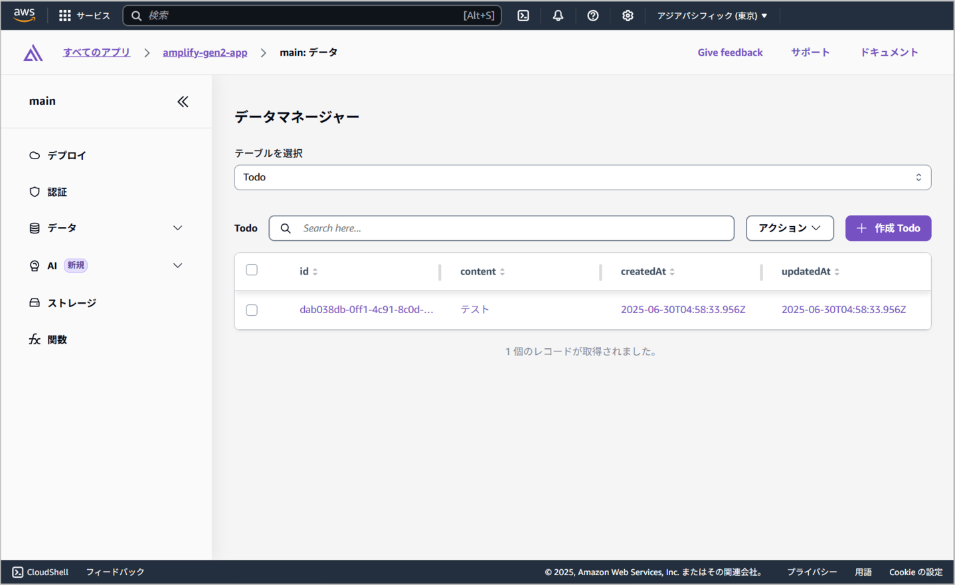This screenshot has width=955, height=585.
Task: Open プライバシー footer link
Action: 812,572
